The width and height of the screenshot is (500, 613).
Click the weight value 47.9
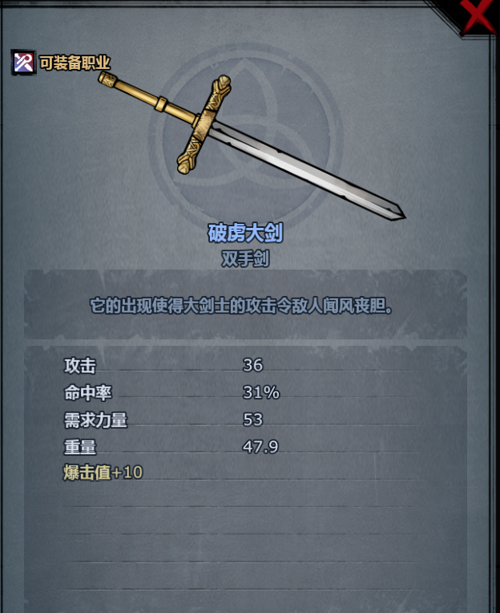pos(260,446)
